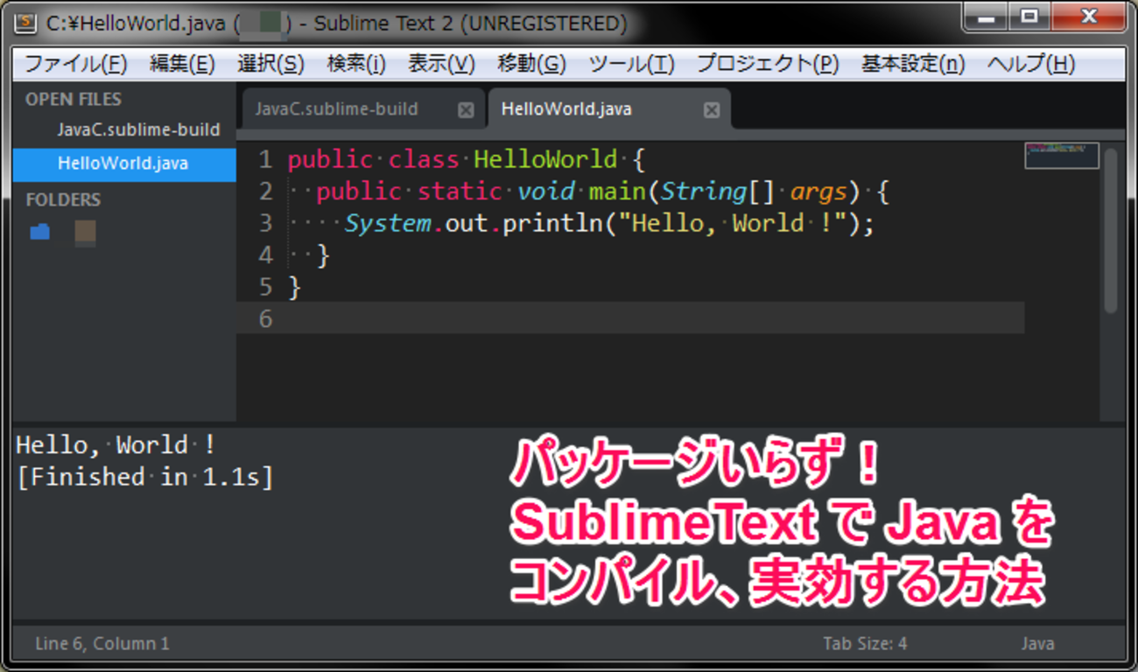Select HelloWorld.java in Open Files sidebar
This screenshot has width=1138, height=672.
tap(123, 164)
